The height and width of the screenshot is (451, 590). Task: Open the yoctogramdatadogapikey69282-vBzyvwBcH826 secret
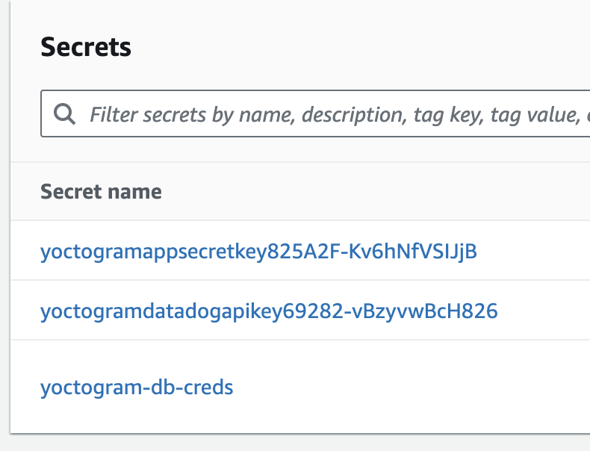click(x=269, y=311)
